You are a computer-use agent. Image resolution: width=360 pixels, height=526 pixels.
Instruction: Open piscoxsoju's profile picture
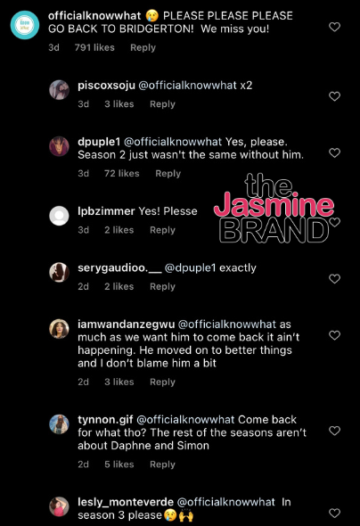[x=59, y=90]
